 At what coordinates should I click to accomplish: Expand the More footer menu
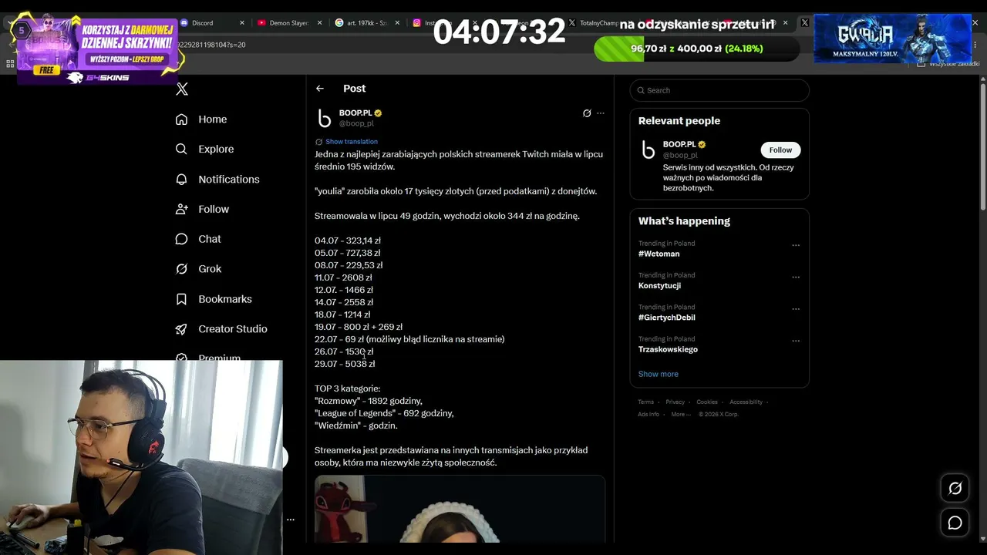681,414
